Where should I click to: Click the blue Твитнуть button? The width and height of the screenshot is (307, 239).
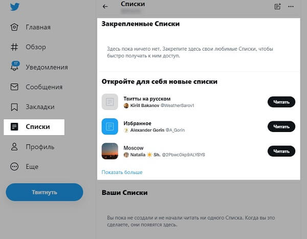click(45, 192)
